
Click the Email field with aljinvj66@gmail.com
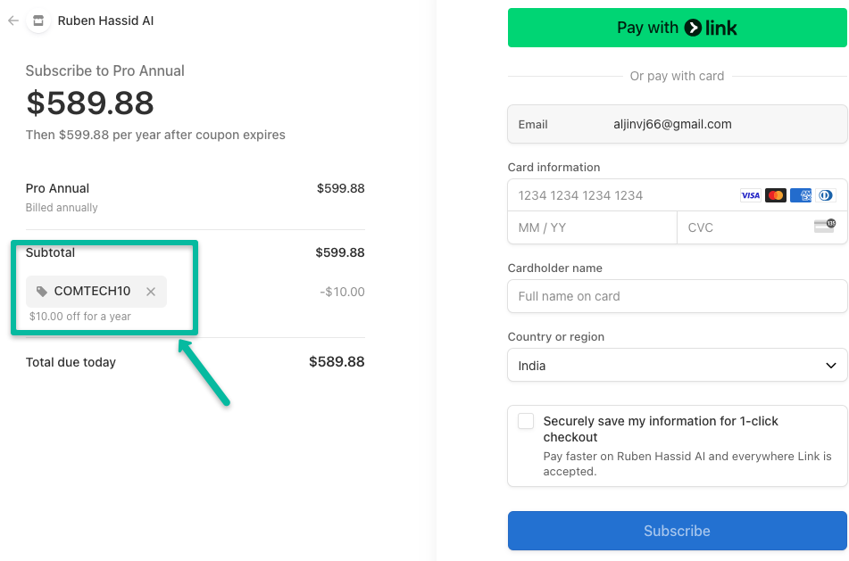[x=677, y=125]
